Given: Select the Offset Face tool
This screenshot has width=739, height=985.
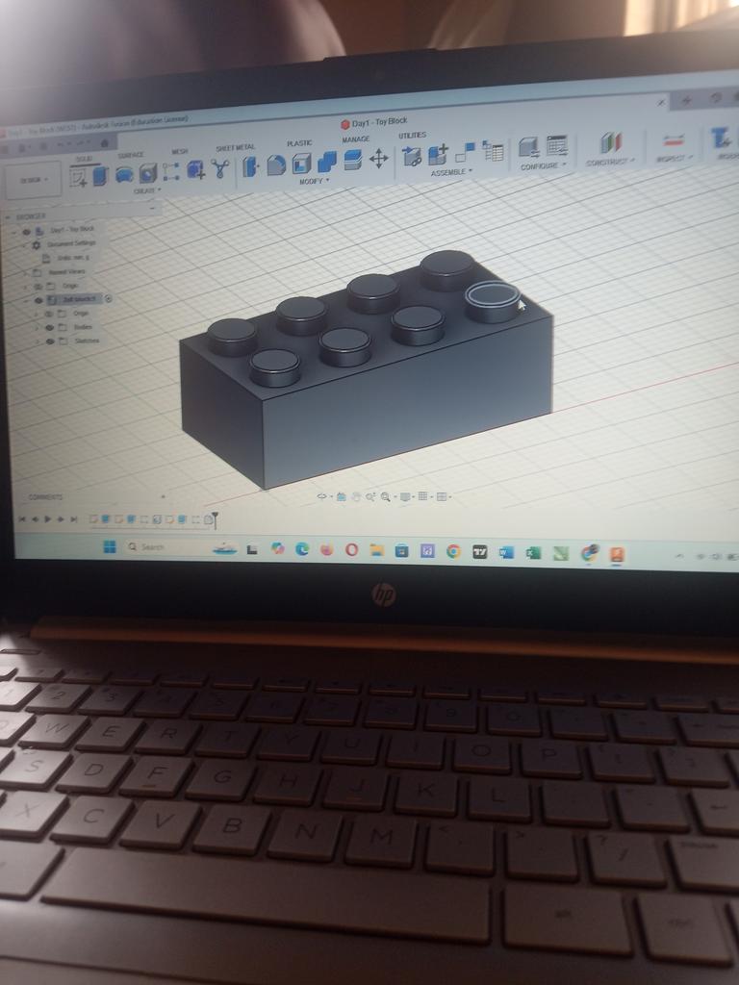Looking at the screenshot, I should click(352, 161).
